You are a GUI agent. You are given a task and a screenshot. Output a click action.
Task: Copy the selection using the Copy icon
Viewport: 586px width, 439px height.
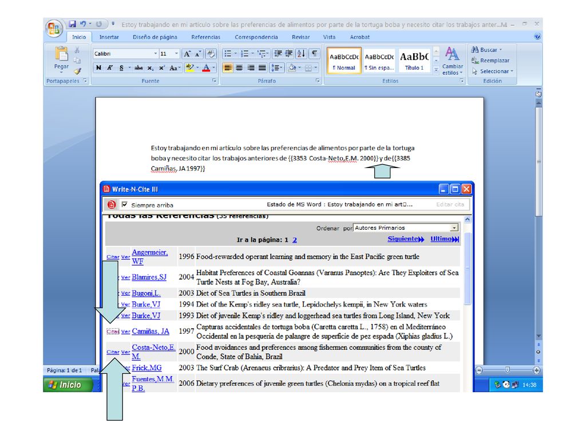[77, 60]
